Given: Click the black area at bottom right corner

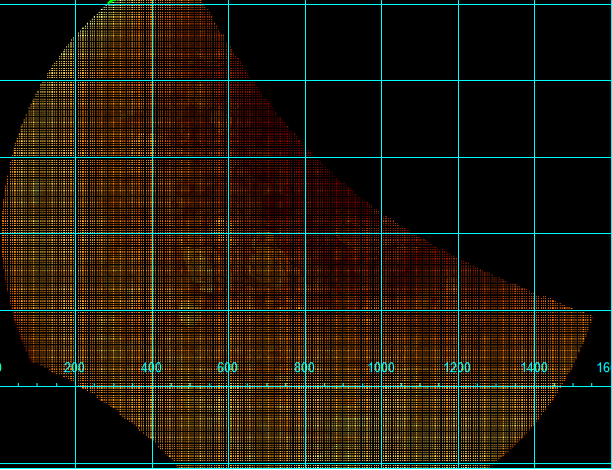Looking at the screenshot, I should click(587, 434).
